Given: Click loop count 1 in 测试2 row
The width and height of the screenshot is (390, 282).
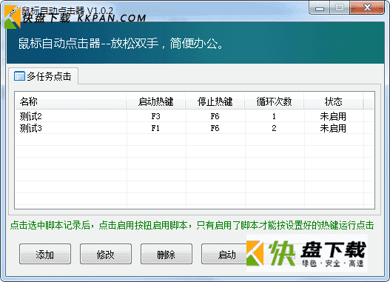Looking at the screenshot, I should [x=274, y=116].
